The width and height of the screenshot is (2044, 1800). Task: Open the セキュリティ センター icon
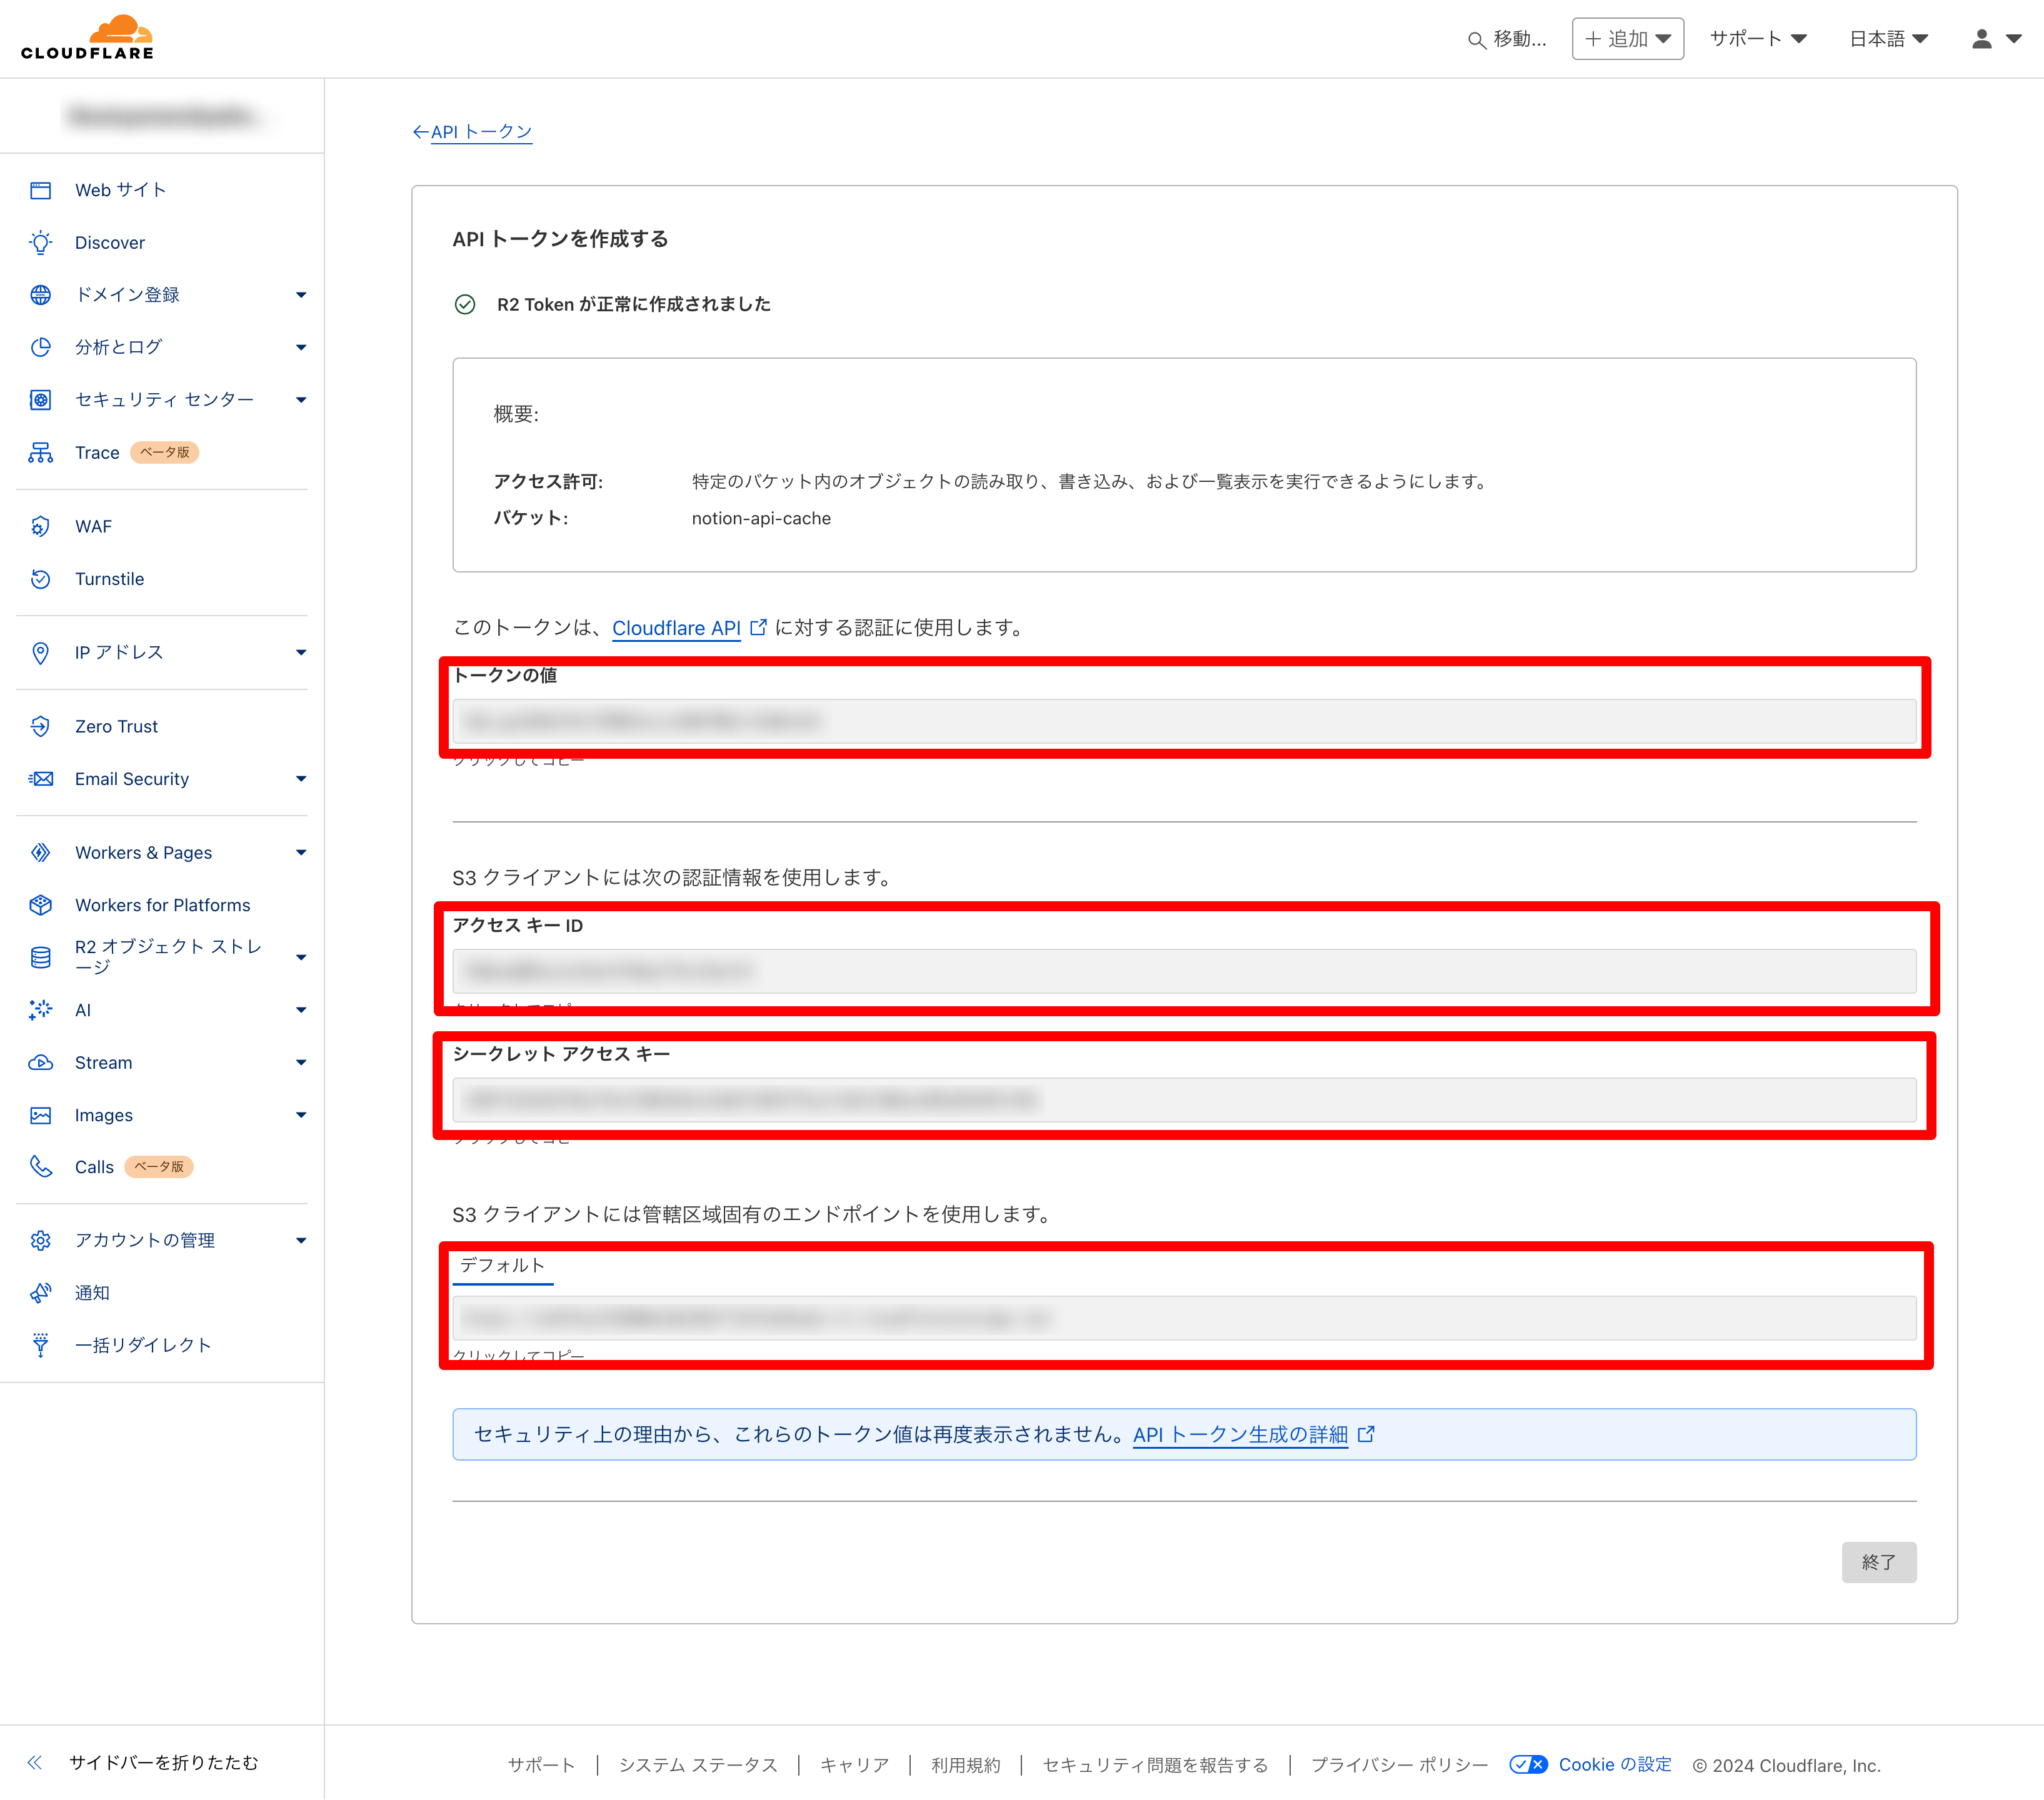coord(40,400)
